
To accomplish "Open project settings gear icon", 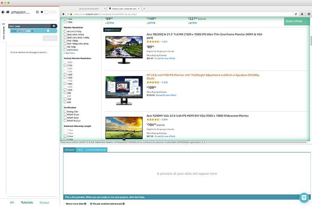I will (42, 12).
